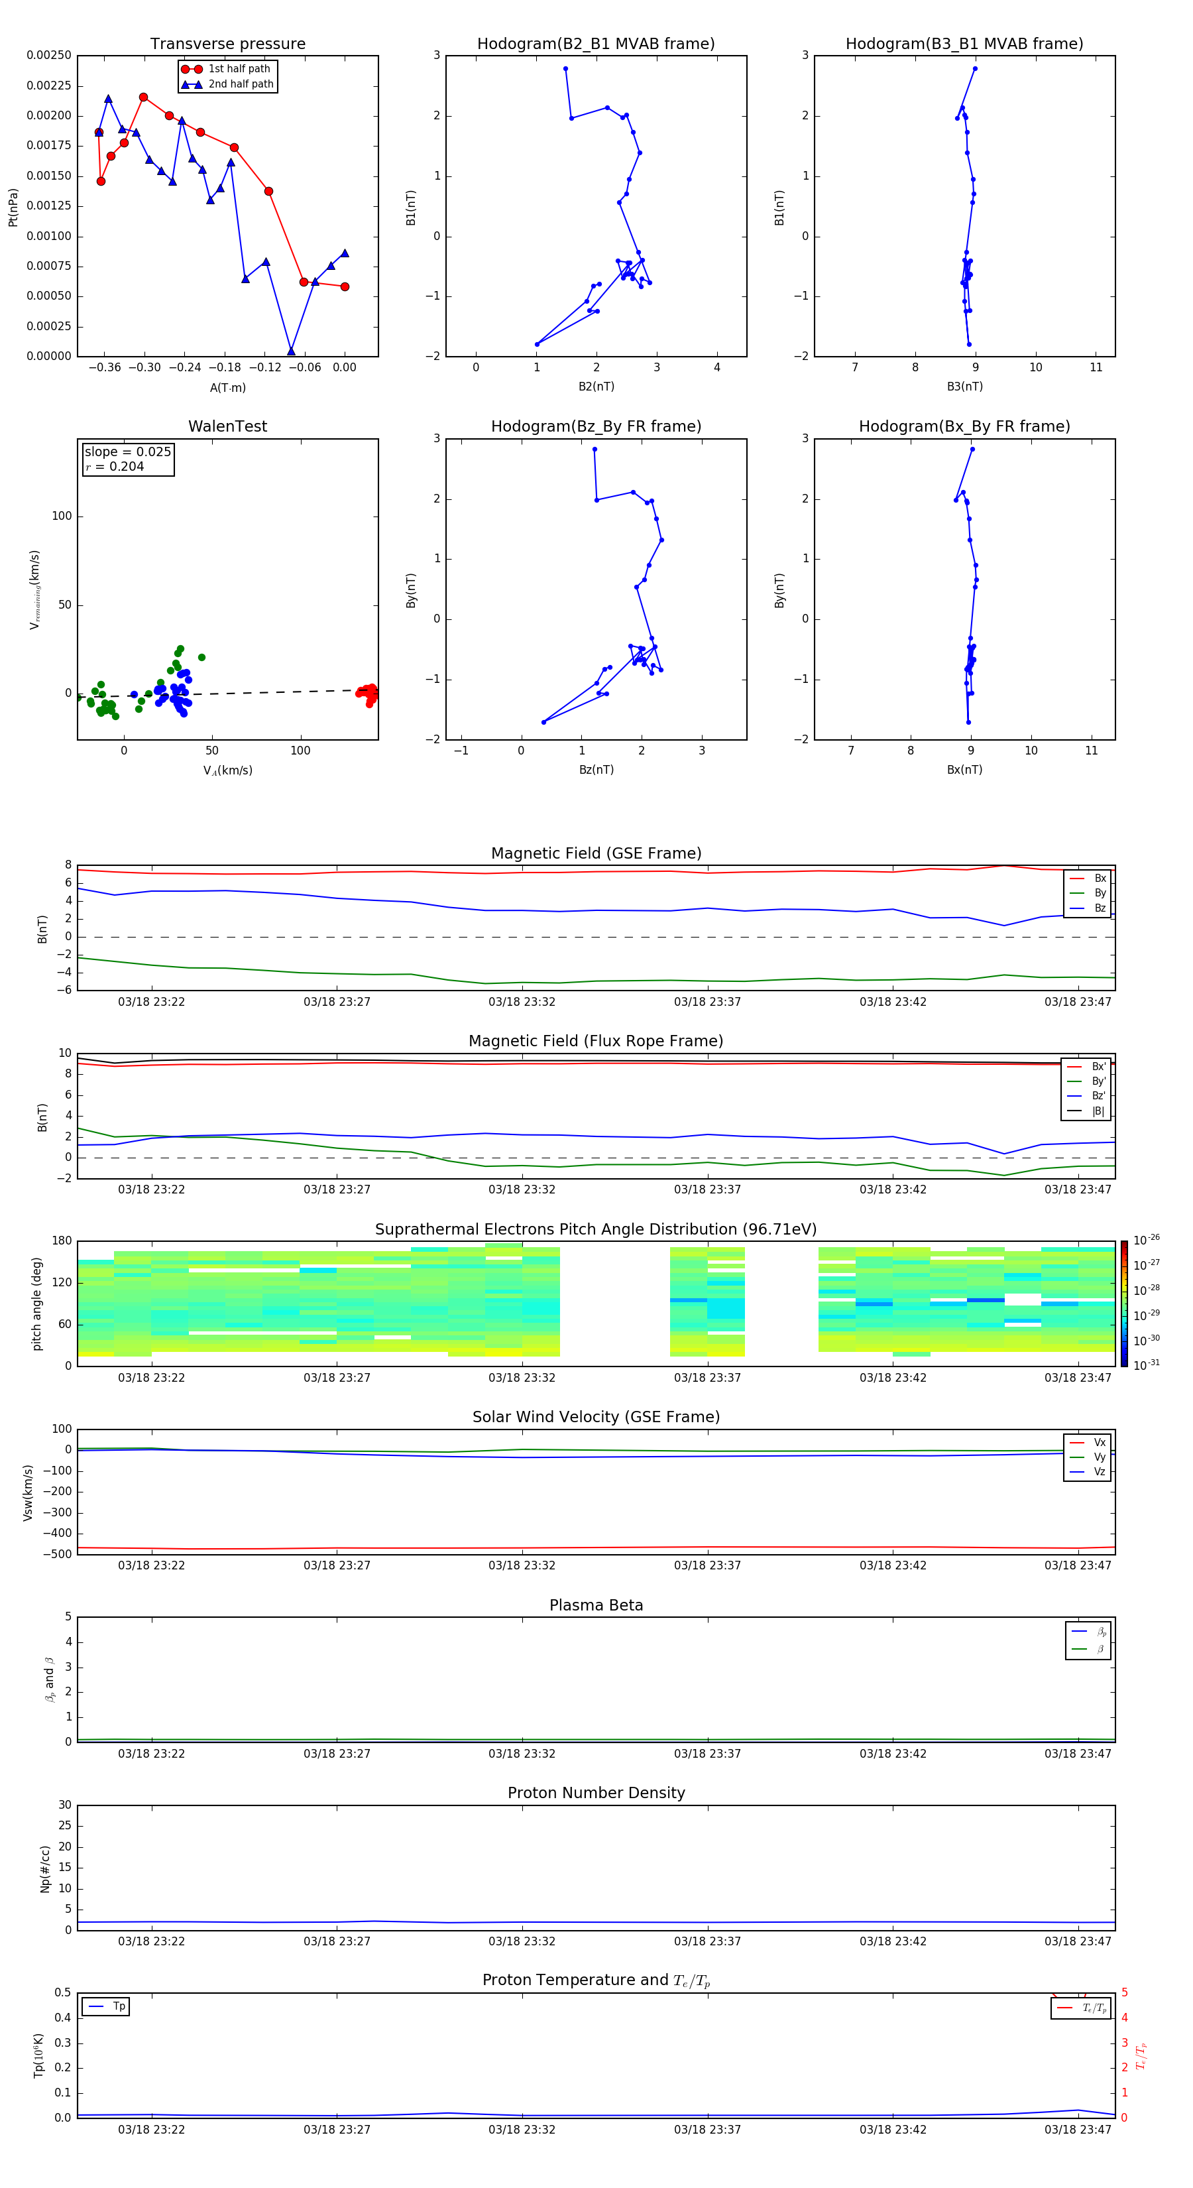Click the "Bx'" legend entry in Flux Rope panel
1193x2188 pixels.
coord(1087,1067)
